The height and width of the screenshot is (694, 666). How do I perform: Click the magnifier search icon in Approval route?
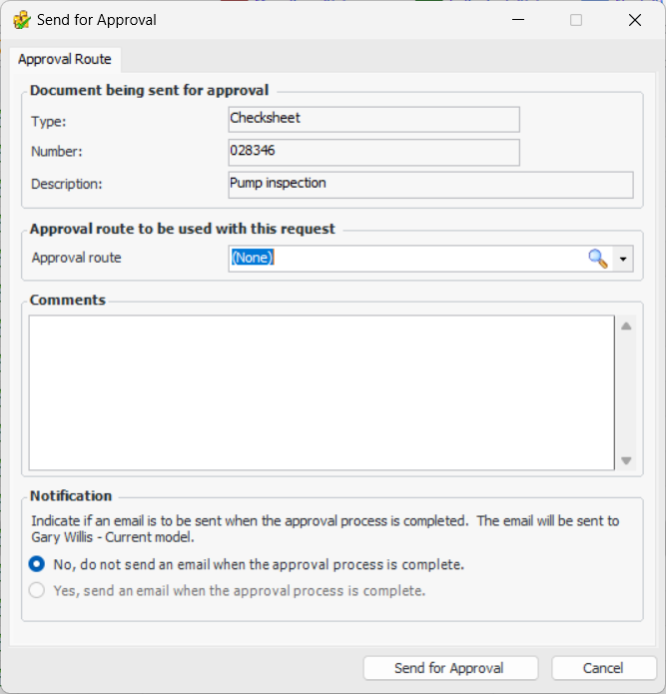598,259
